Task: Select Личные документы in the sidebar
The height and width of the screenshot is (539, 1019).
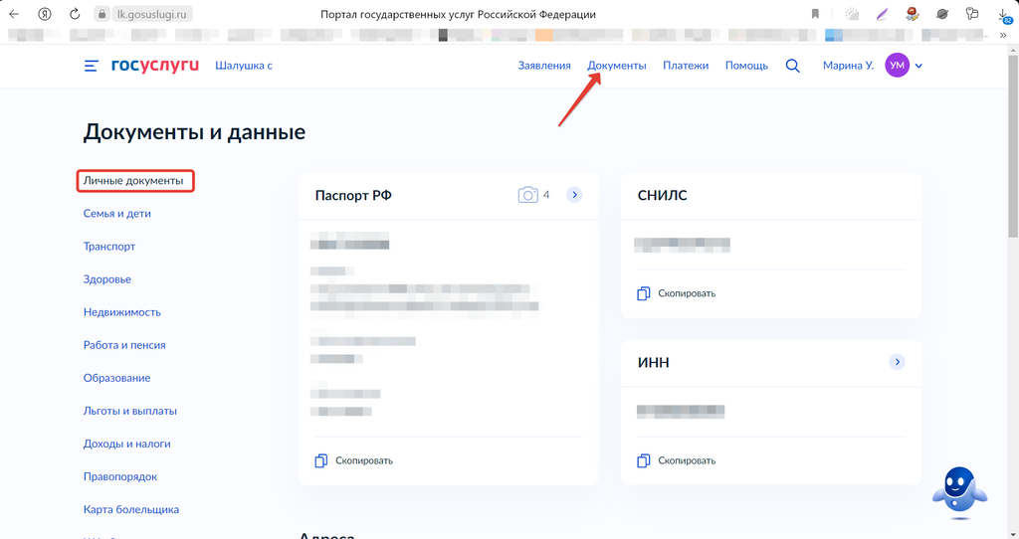Action: 133,181
